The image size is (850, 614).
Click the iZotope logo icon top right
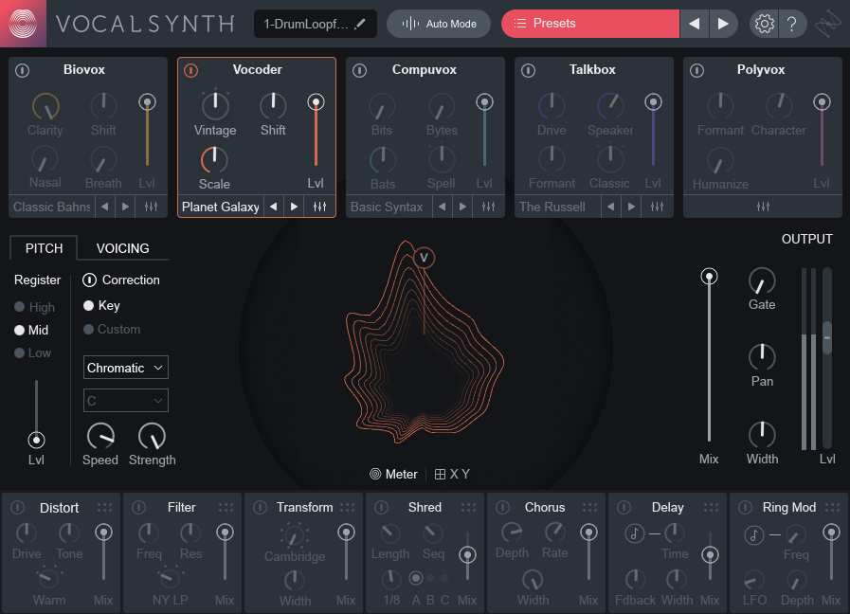(x=828, y=24)
